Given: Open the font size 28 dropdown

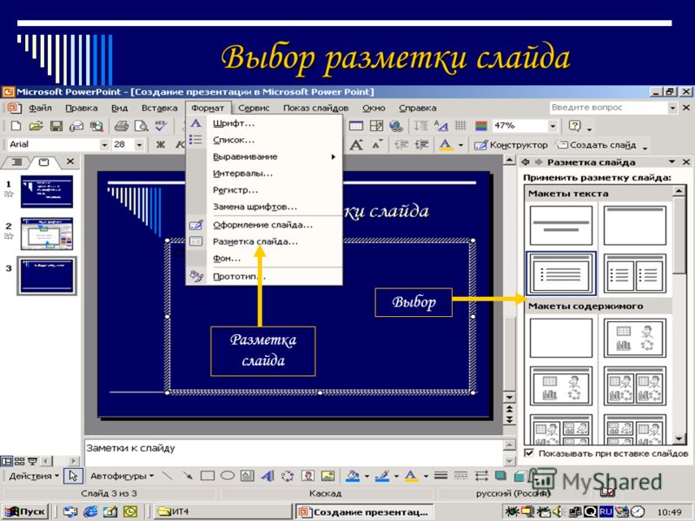Looking at the screenshot, I should click(x=140, y=145).
